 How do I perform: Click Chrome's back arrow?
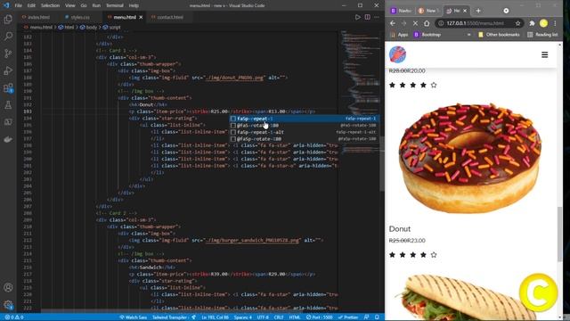coord(393,23)
